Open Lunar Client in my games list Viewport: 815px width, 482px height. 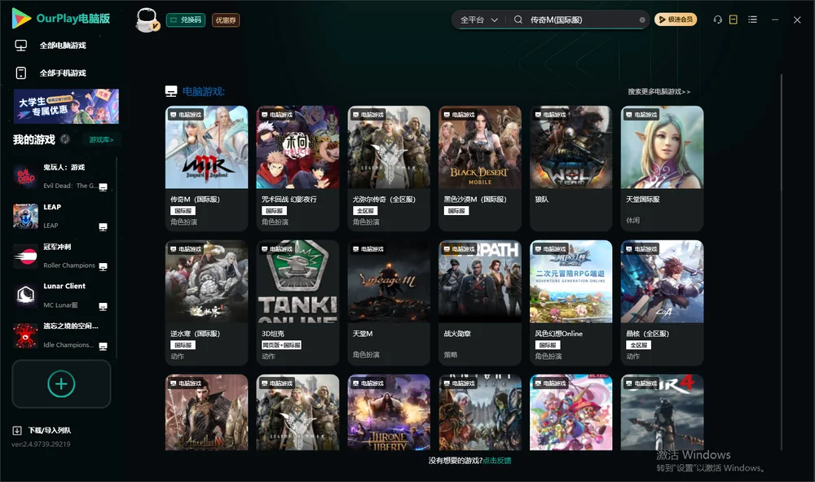[61, 296]
